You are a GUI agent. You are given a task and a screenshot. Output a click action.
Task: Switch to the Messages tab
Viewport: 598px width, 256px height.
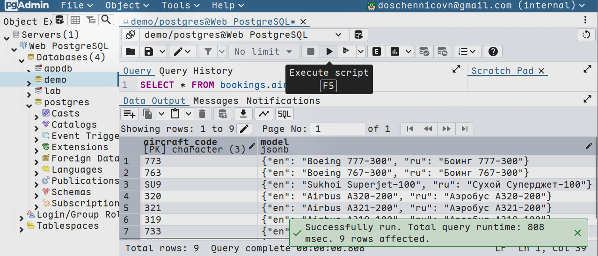tap(216, 101)
